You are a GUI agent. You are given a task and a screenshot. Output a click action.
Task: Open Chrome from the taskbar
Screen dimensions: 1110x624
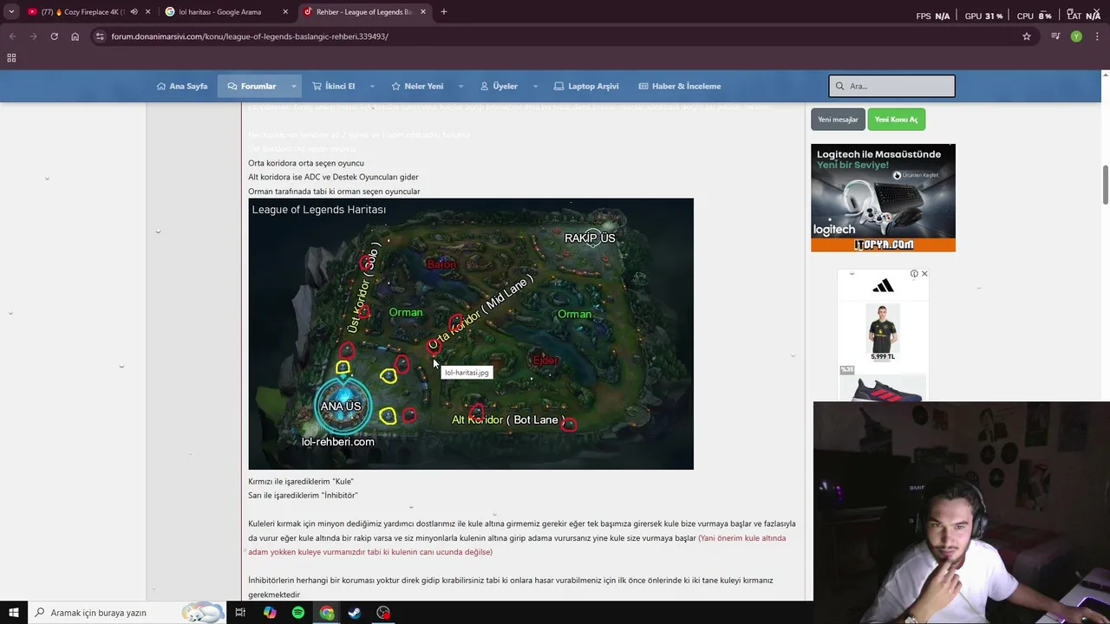tap(327, 613)
